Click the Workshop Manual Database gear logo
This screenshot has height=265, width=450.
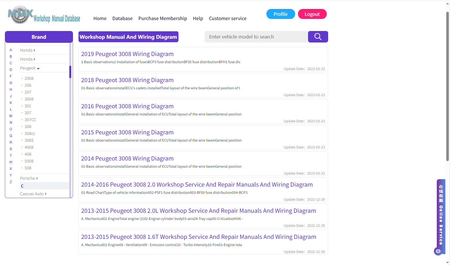(44, 14)
